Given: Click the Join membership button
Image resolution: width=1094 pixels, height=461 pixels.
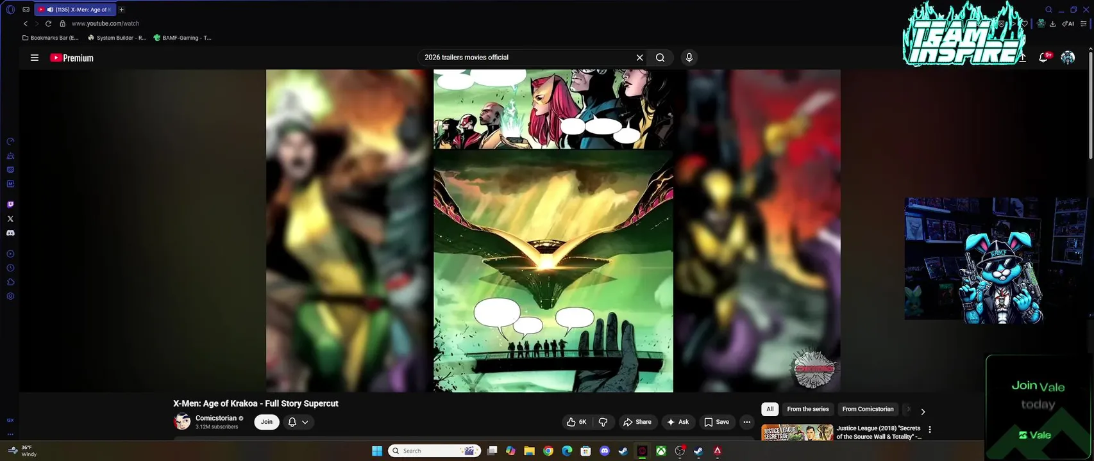Looking at the screenshot, I should pyautogui.click(x=267, y=422).
